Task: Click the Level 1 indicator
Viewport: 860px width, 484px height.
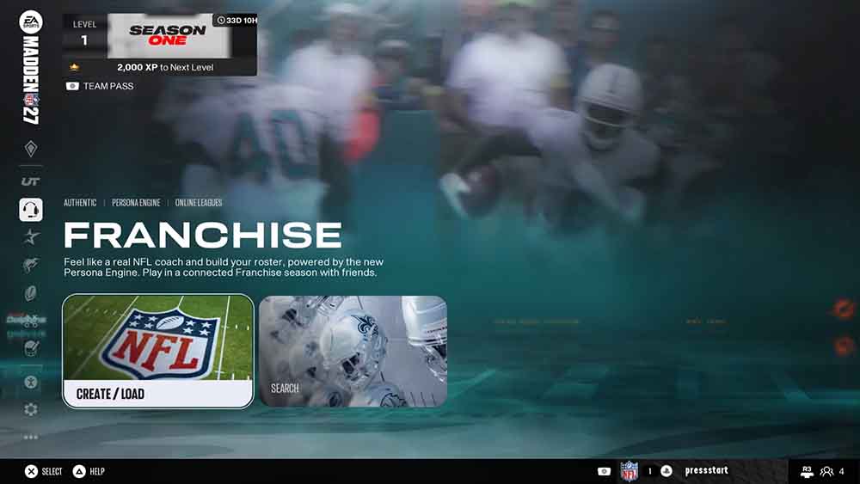Action: pos(84,34)
